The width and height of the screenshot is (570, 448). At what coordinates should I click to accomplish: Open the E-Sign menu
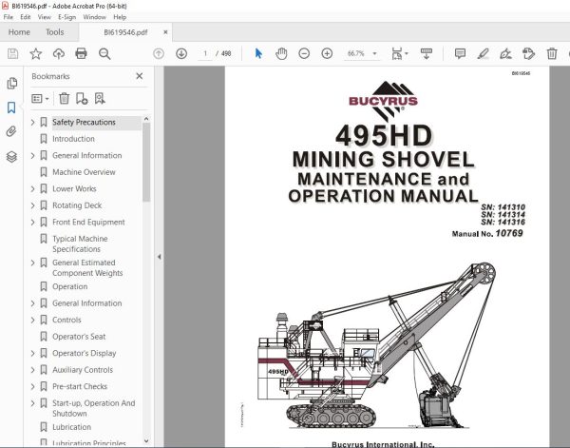coord(66,17)
